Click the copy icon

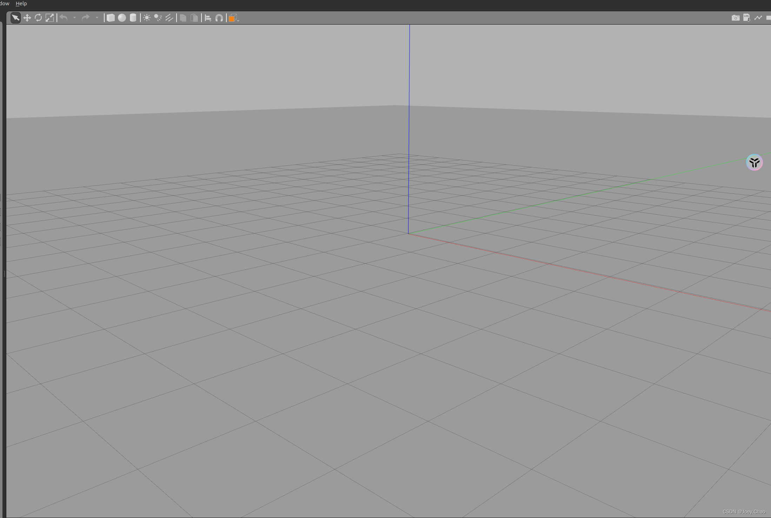pos(183,18)
